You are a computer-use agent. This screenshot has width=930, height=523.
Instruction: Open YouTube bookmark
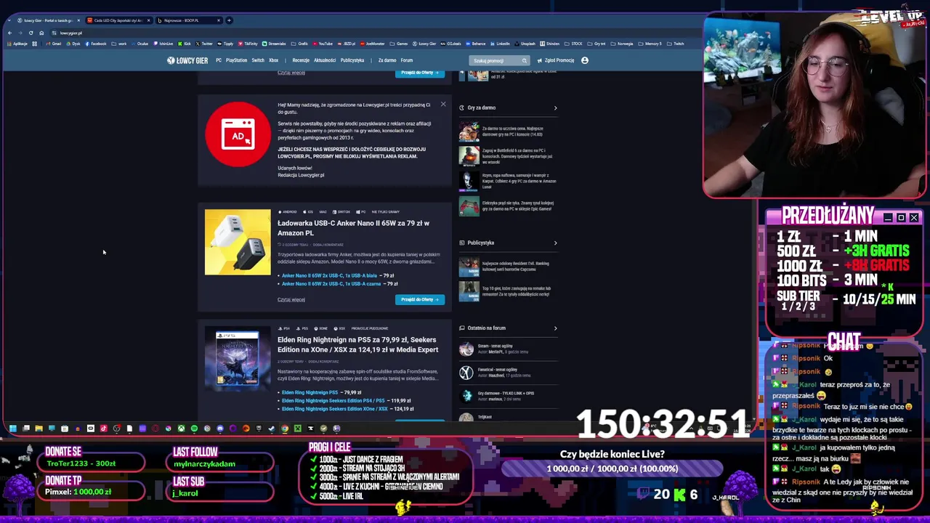(x=322, y=44)
